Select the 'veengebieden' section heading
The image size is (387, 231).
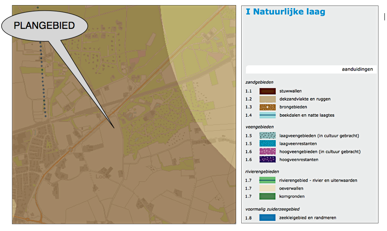(x=260, y=127)
